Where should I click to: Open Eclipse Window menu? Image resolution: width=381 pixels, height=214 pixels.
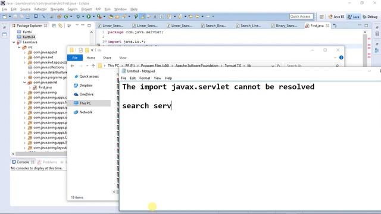(120, 10)
